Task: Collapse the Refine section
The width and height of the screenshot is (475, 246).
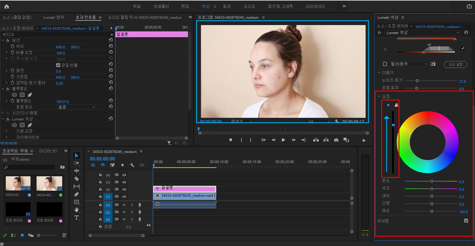Action: point(379,73)
